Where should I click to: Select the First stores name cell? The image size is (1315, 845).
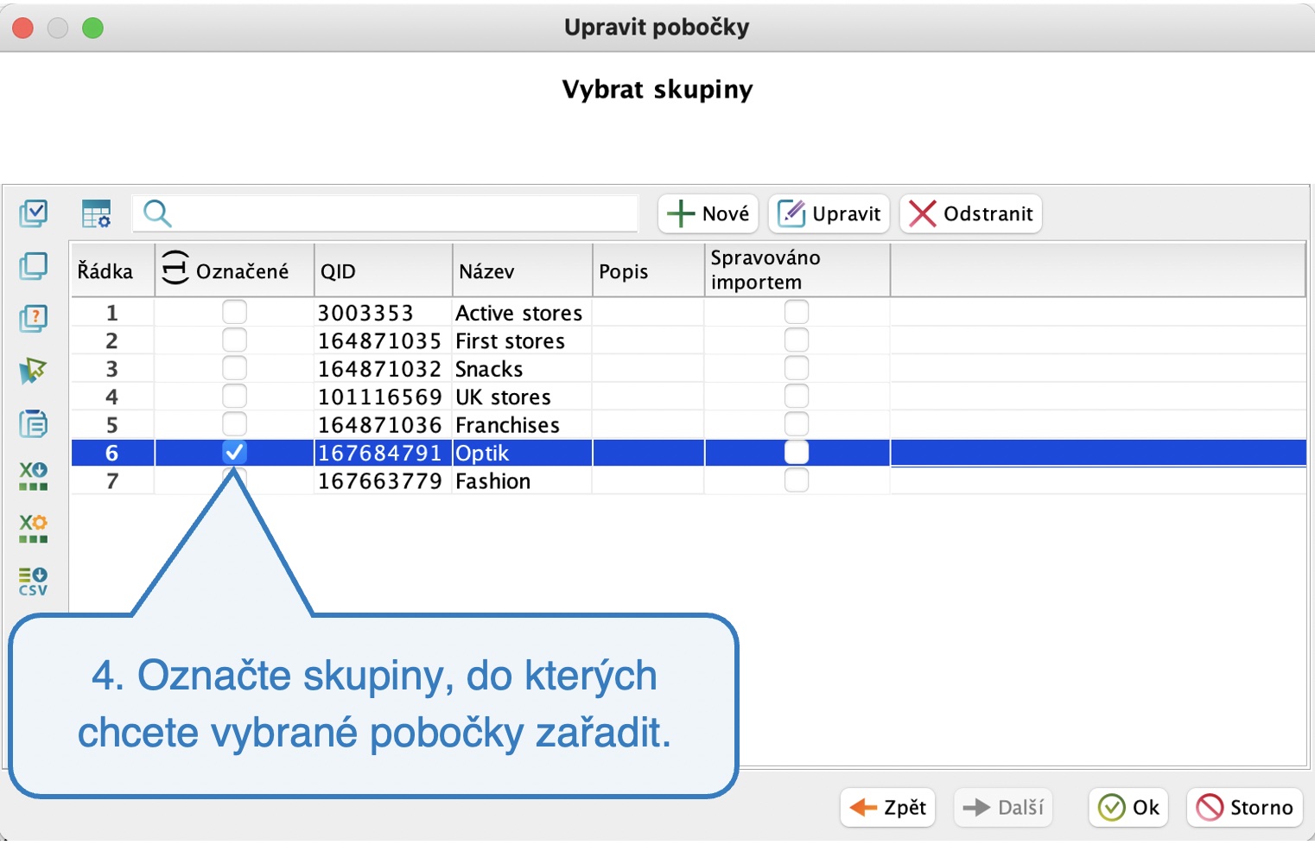click(523, 340)
